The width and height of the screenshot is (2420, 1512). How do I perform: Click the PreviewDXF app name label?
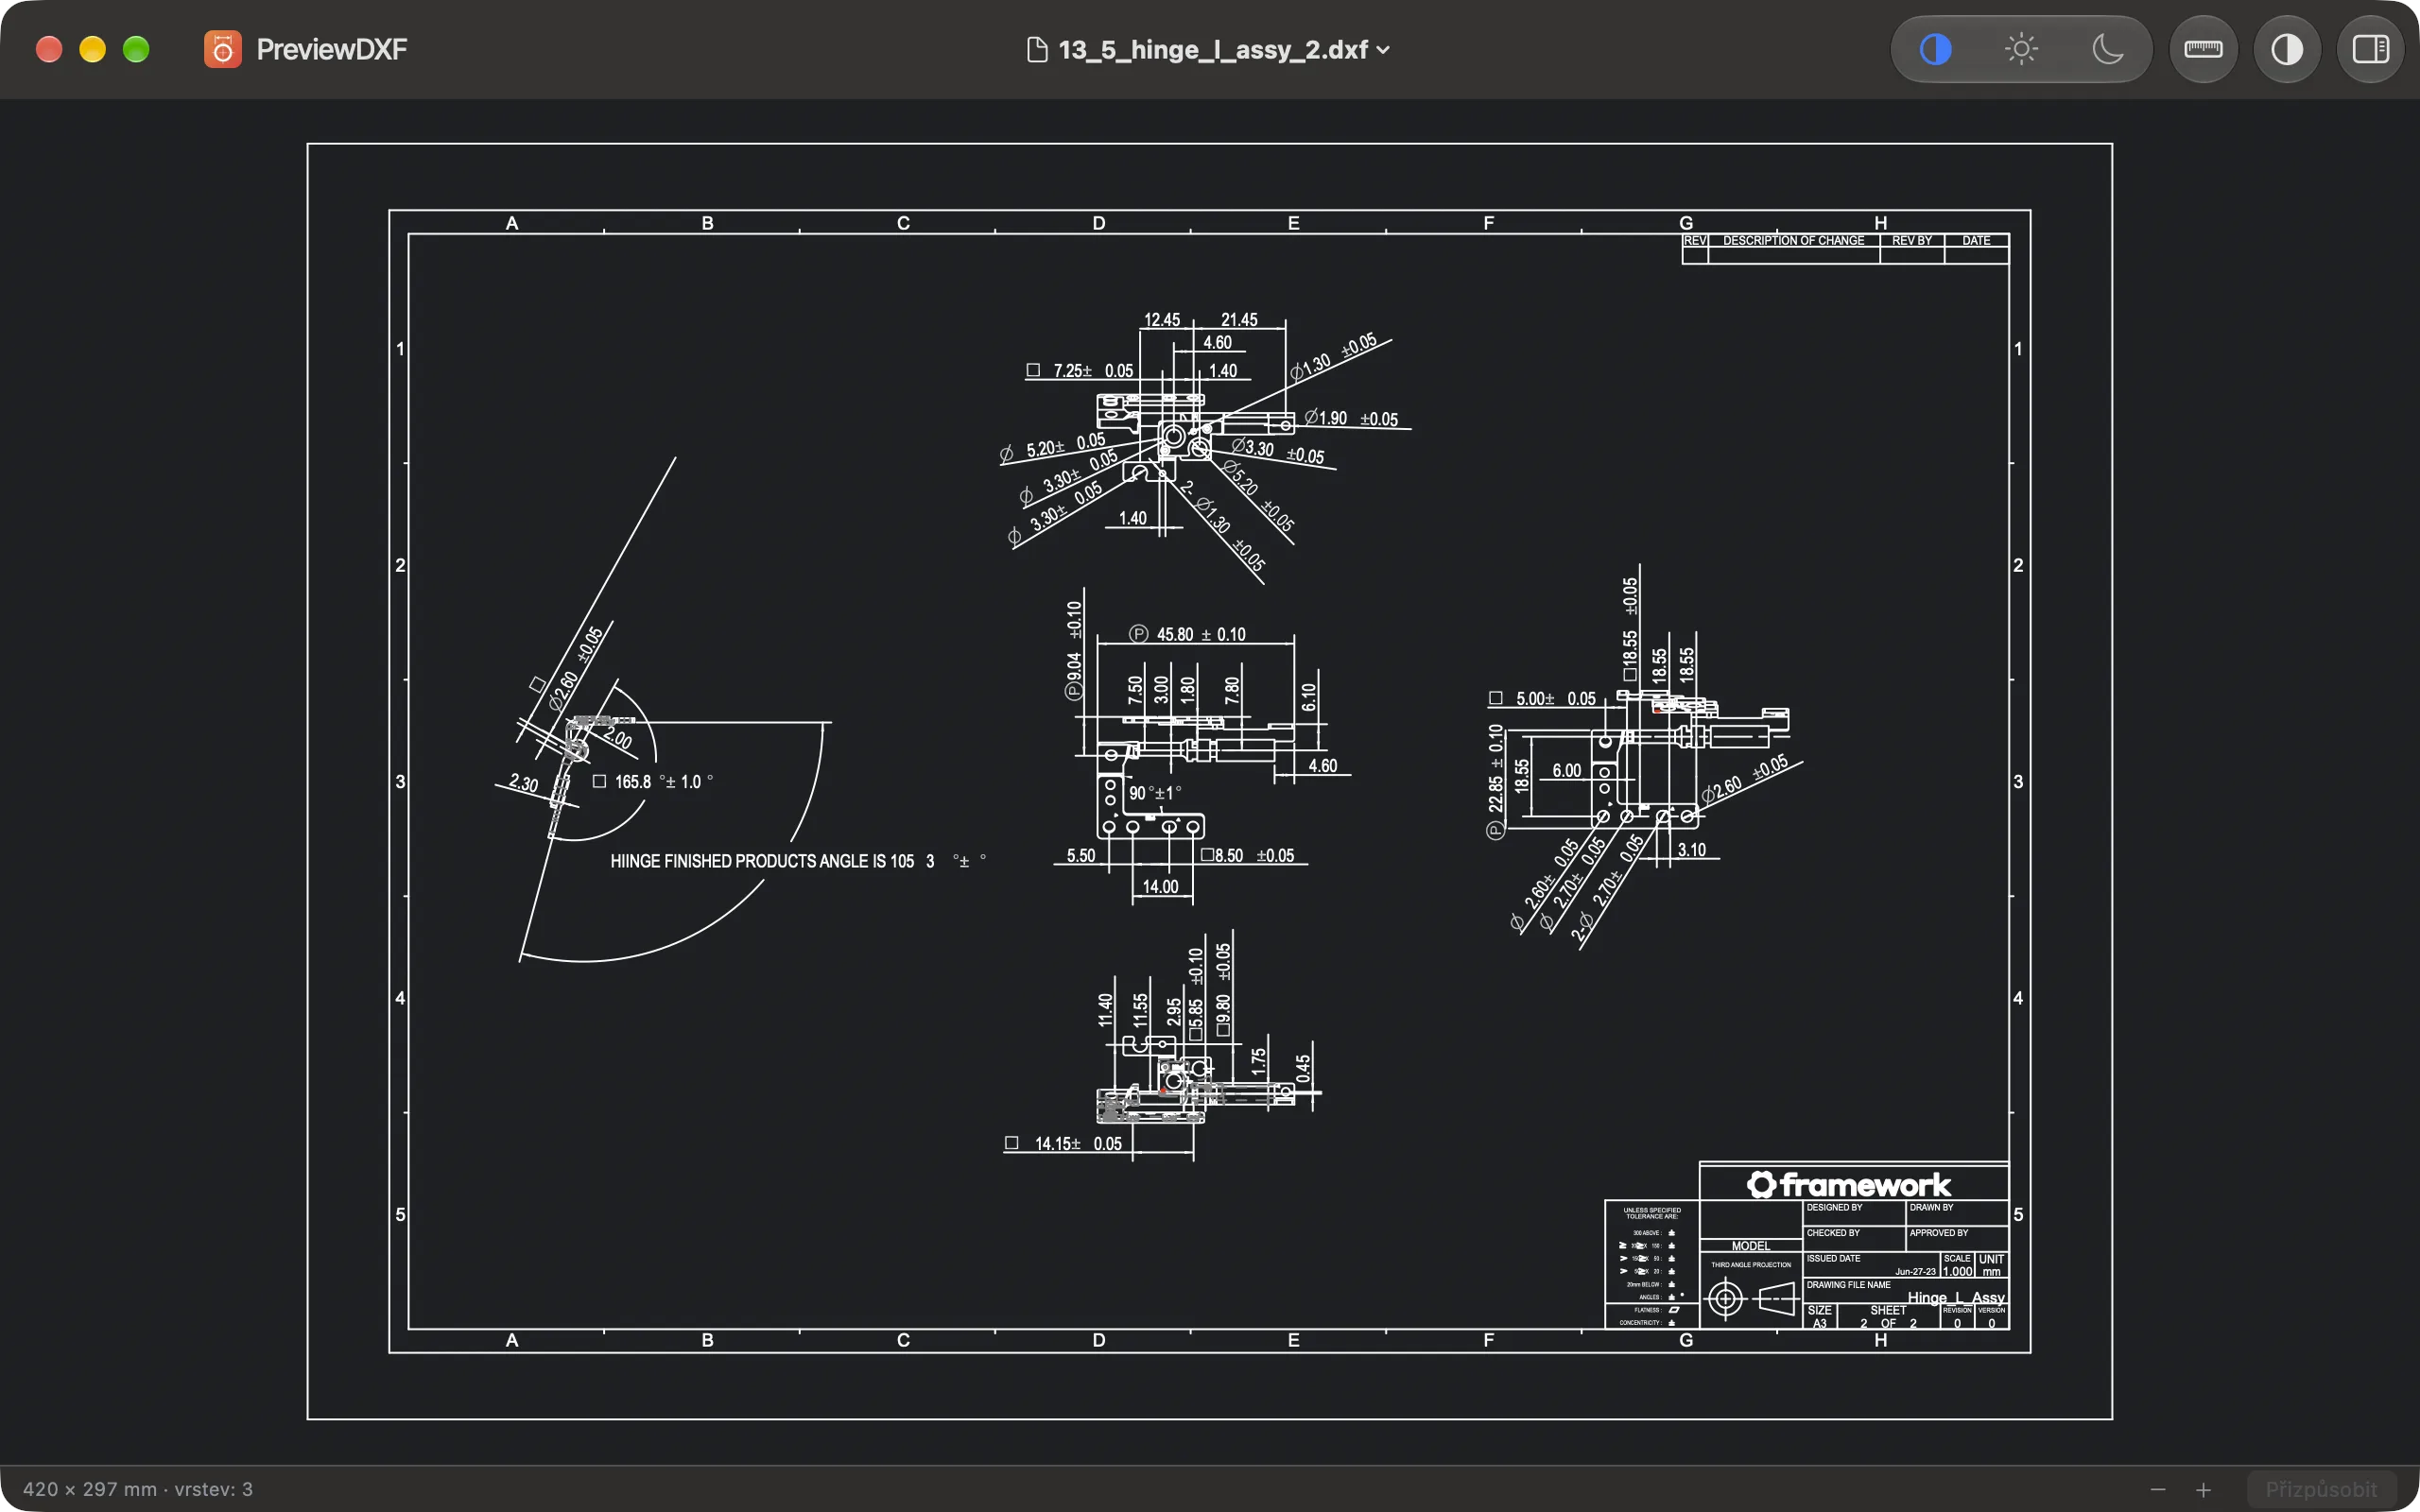point(331,49)
